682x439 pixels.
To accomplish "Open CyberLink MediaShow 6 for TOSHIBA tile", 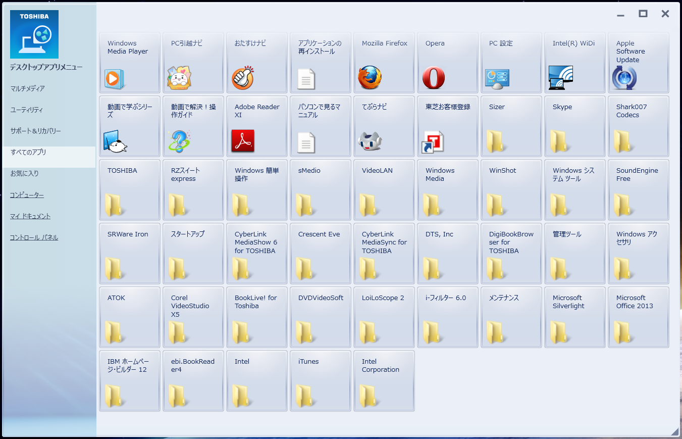I will tap(257, 254).
